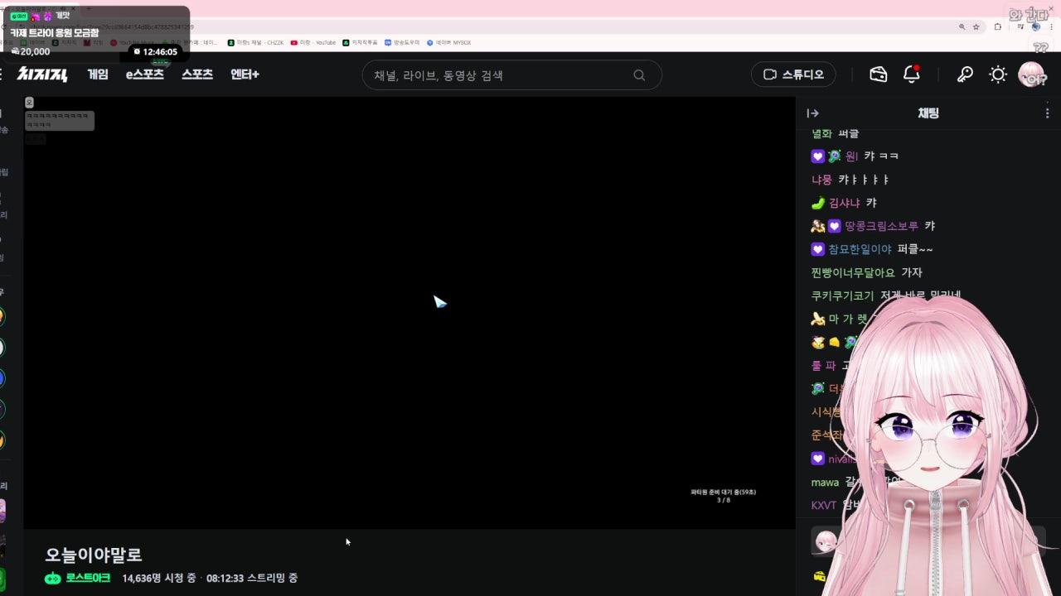Open browser three-dot menu

pyautogui.click(x=1051, y=26)
